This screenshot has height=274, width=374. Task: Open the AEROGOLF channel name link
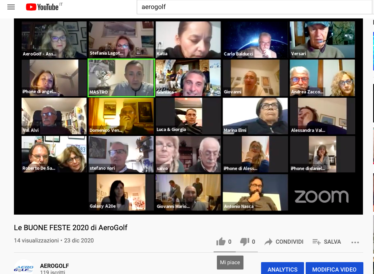(54, 266)
